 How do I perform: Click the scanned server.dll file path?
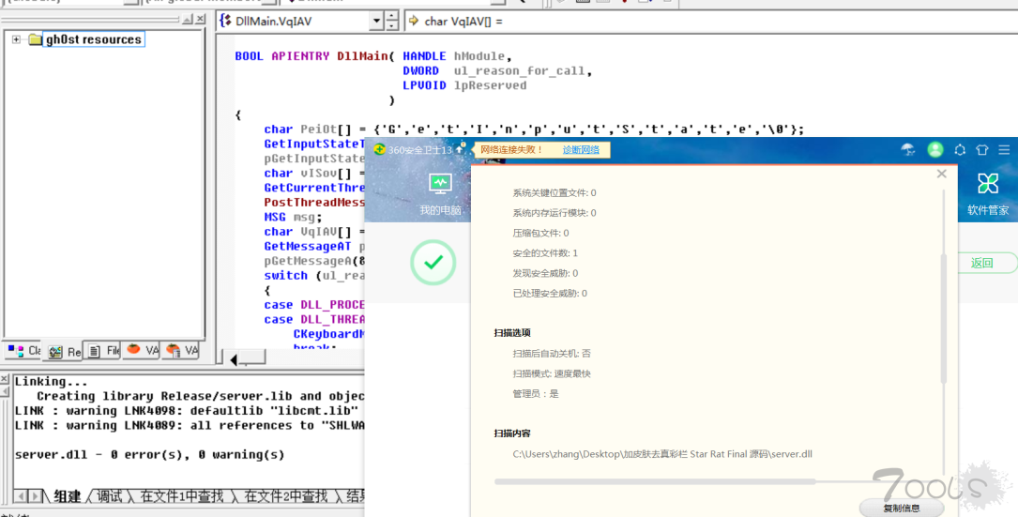pos(662,454)
